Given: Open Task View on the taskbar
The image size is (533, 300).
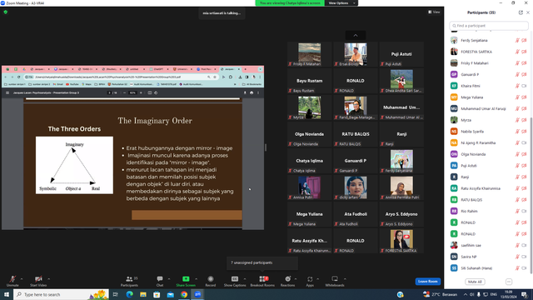Looking at the screenshot, I should coord(116,294).
